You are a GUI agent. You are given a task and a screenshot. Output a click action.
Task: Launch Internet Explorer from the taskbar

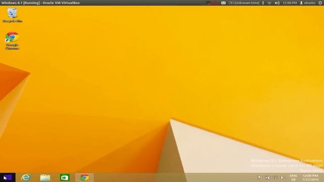tap(26, 177)
